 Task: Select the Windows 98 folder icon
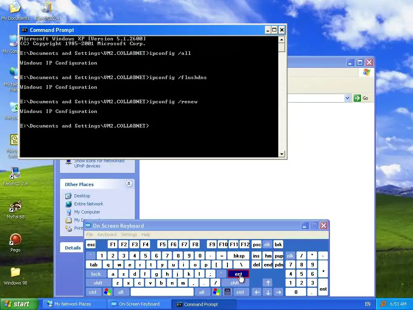point(15,276)
